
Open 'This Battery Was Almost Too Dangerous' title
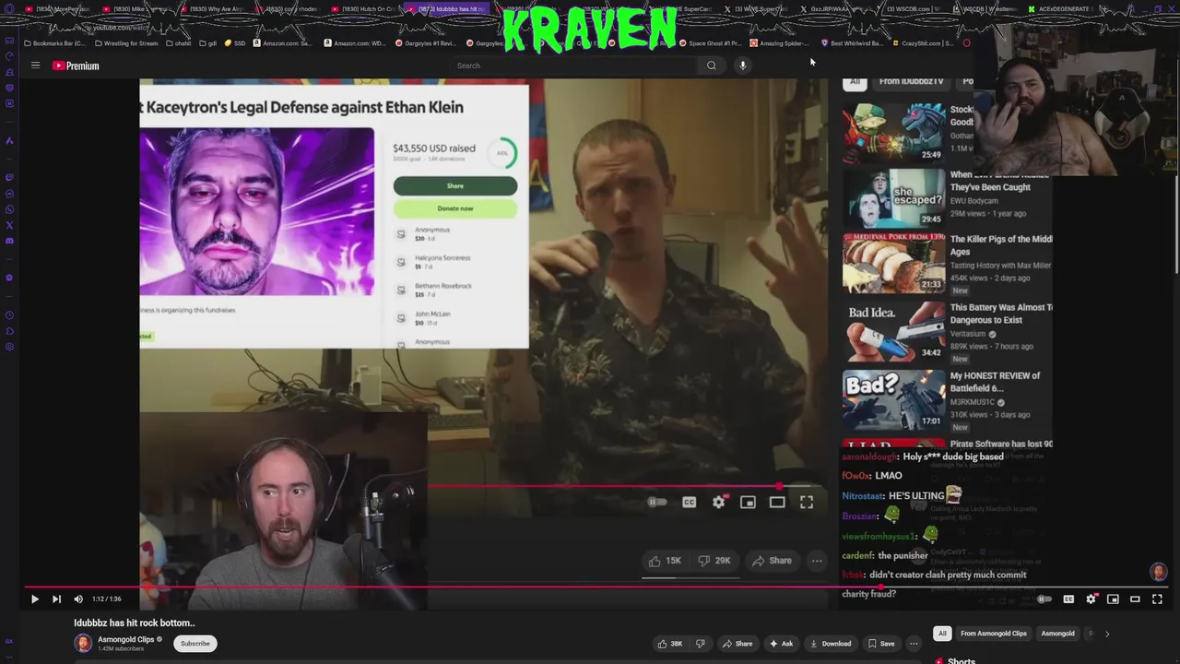point(1001,314)
